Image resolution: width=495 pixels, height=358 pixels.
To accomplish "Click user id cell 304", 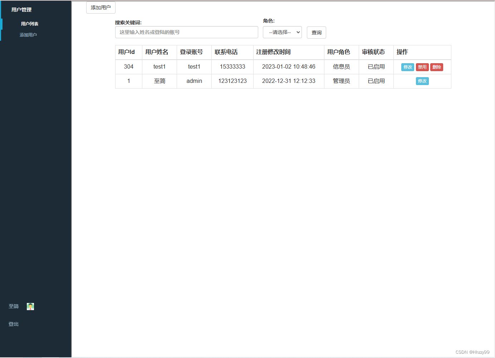I will pos(129,67).
